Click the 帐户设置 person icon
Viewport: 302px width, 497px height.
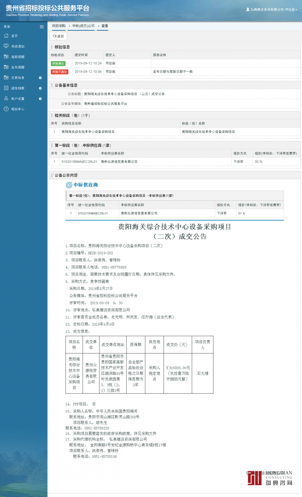tap(6, 99)
